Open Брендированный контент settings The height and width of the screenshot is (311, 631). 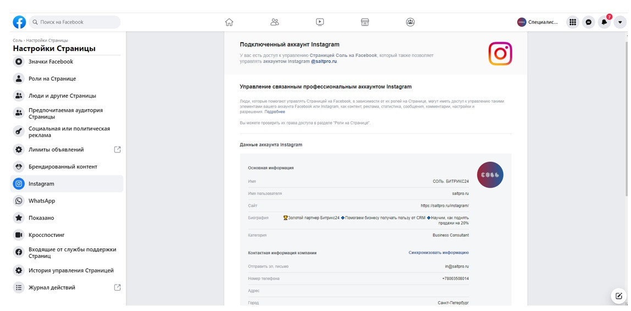coord(67,166)
